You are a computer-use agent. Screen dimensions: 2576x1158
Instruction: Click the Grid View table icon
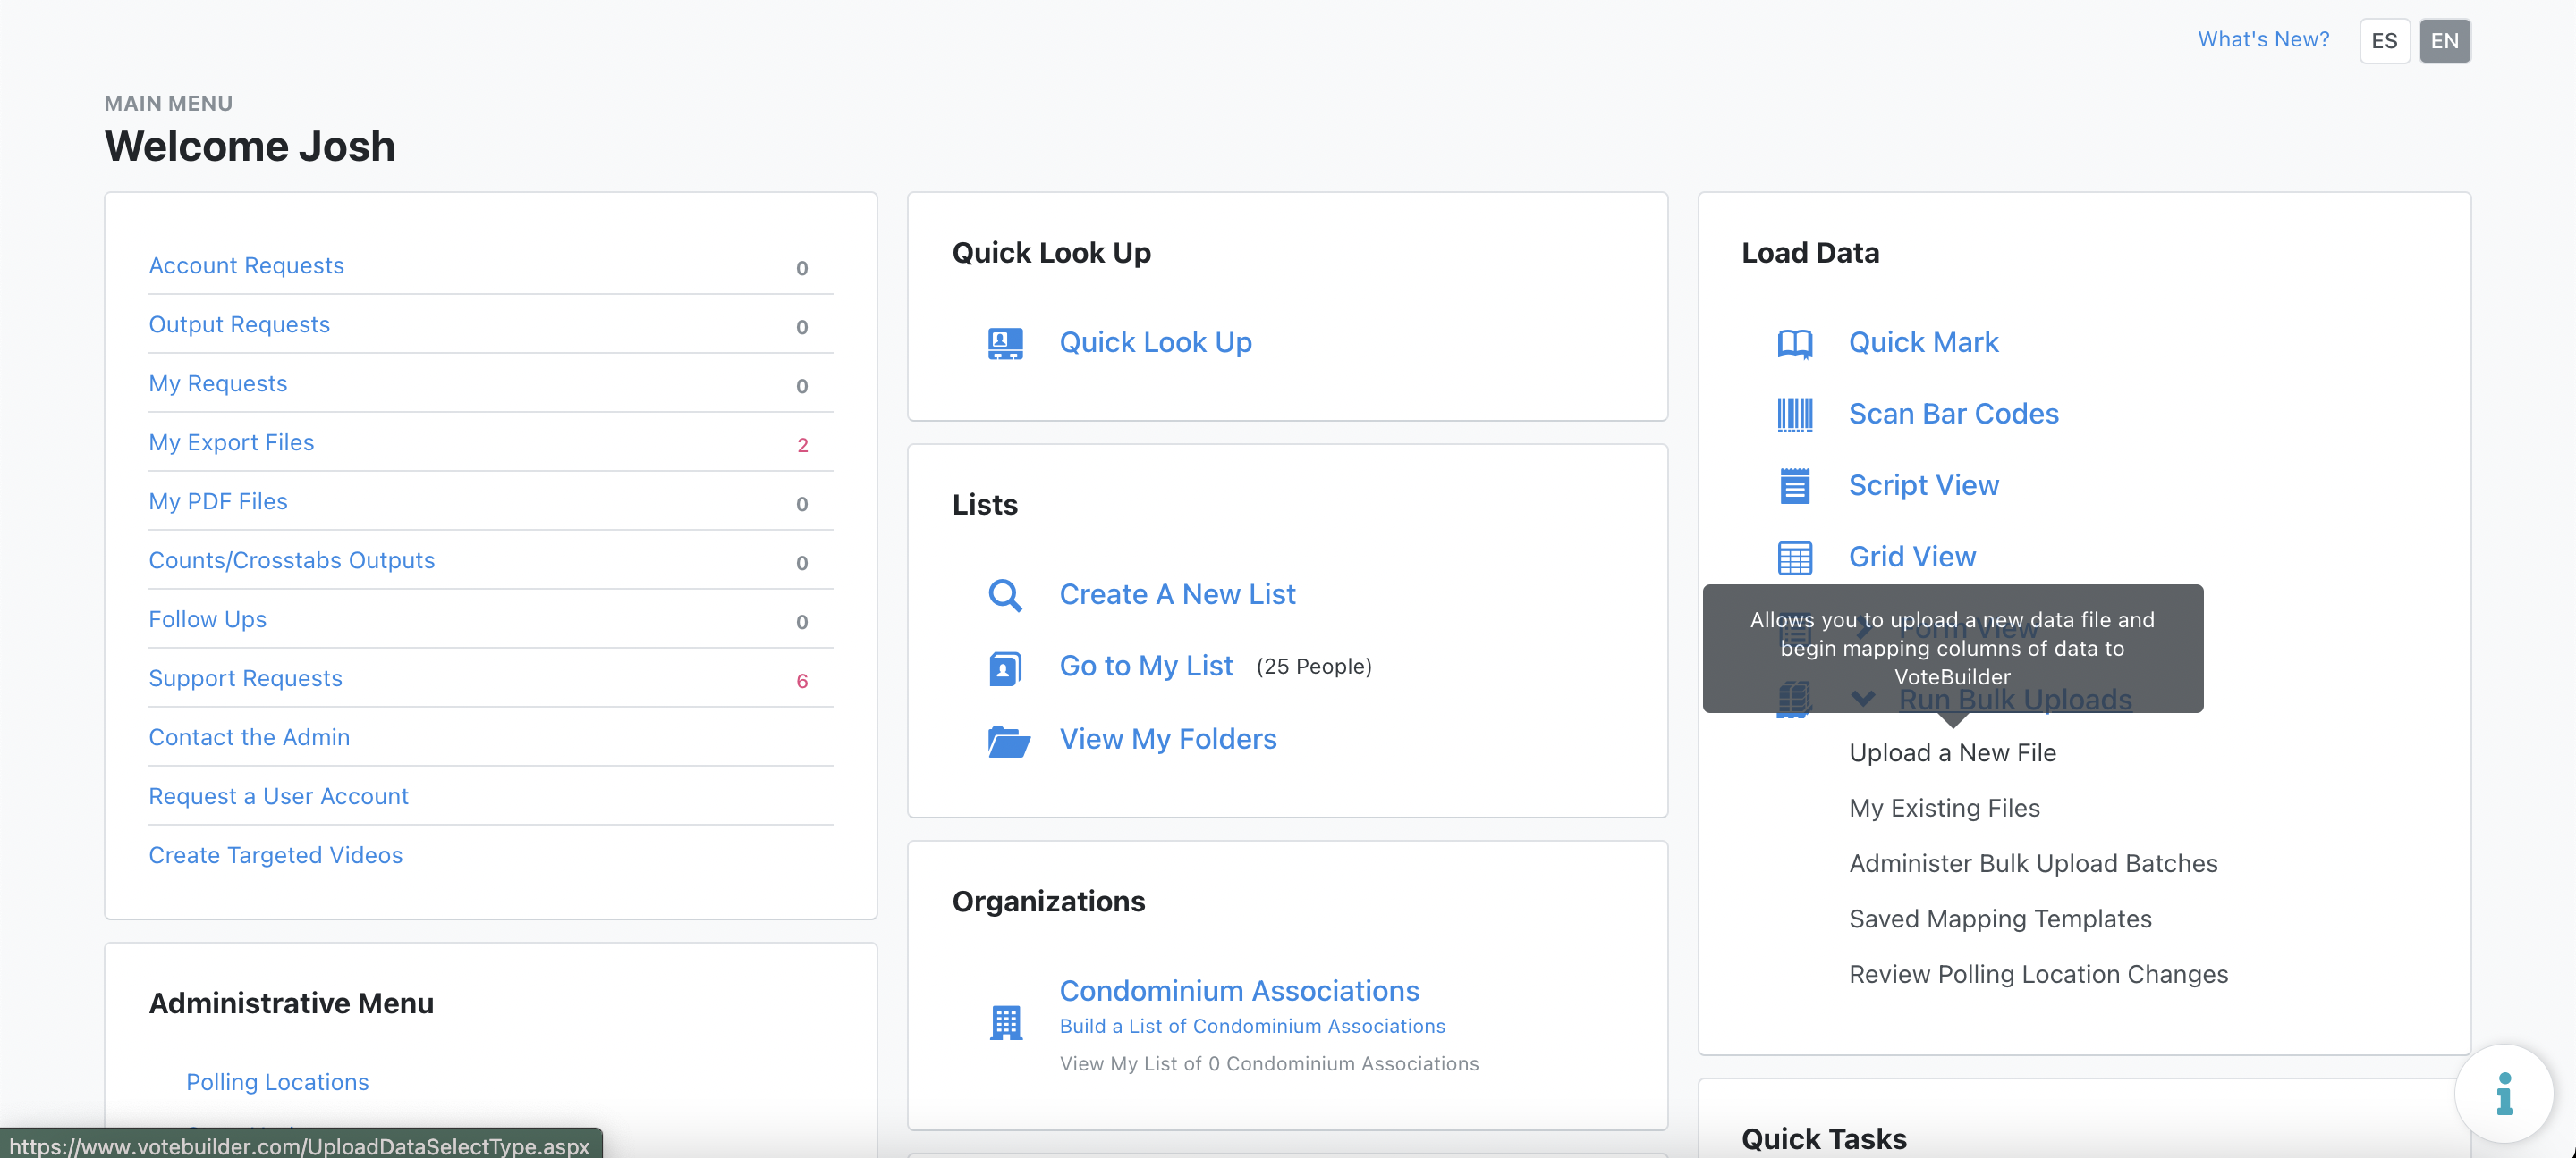1794,558
